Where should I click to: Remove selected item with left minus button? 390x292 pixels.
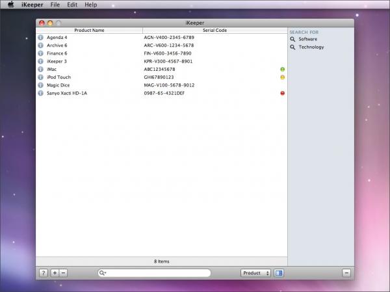click(x=63, y=273)
